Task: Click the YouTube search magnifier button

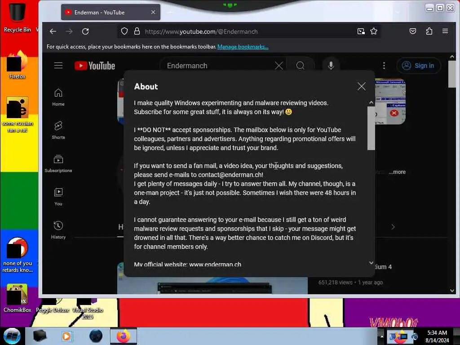Action: pyautogui.click(x=300, y=66)
